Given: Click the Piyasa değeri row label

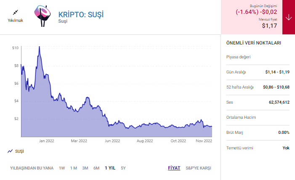Looking at the screenshot, I should (x=238, y=57).
